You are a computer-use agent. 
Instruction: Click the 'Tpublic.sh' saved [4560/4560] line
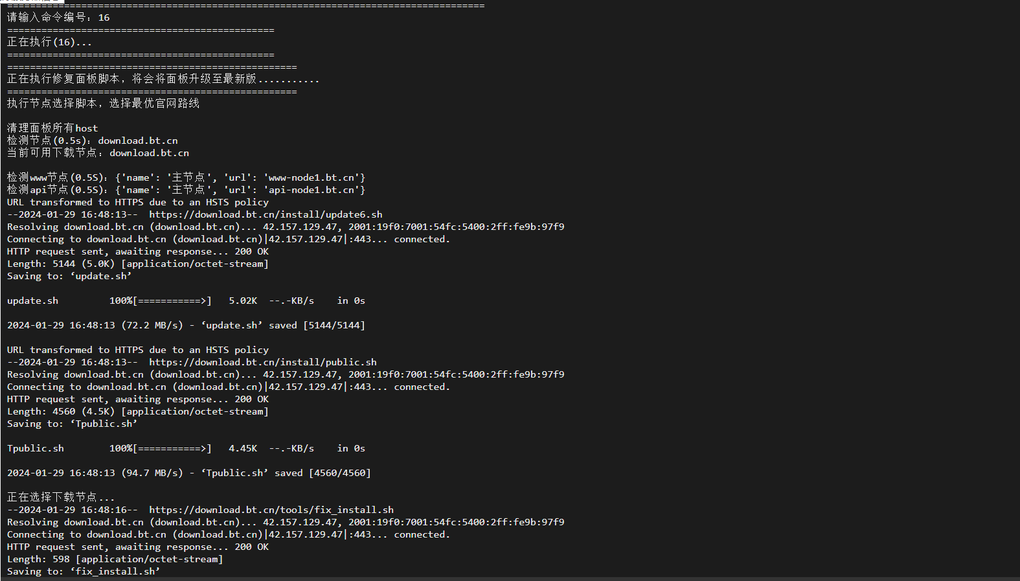(x=189, y=473)
